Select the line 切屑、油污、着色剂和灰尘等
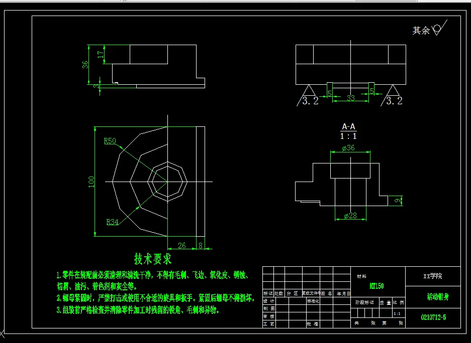This screenshot has height=343, width=471. pos(97,287)
